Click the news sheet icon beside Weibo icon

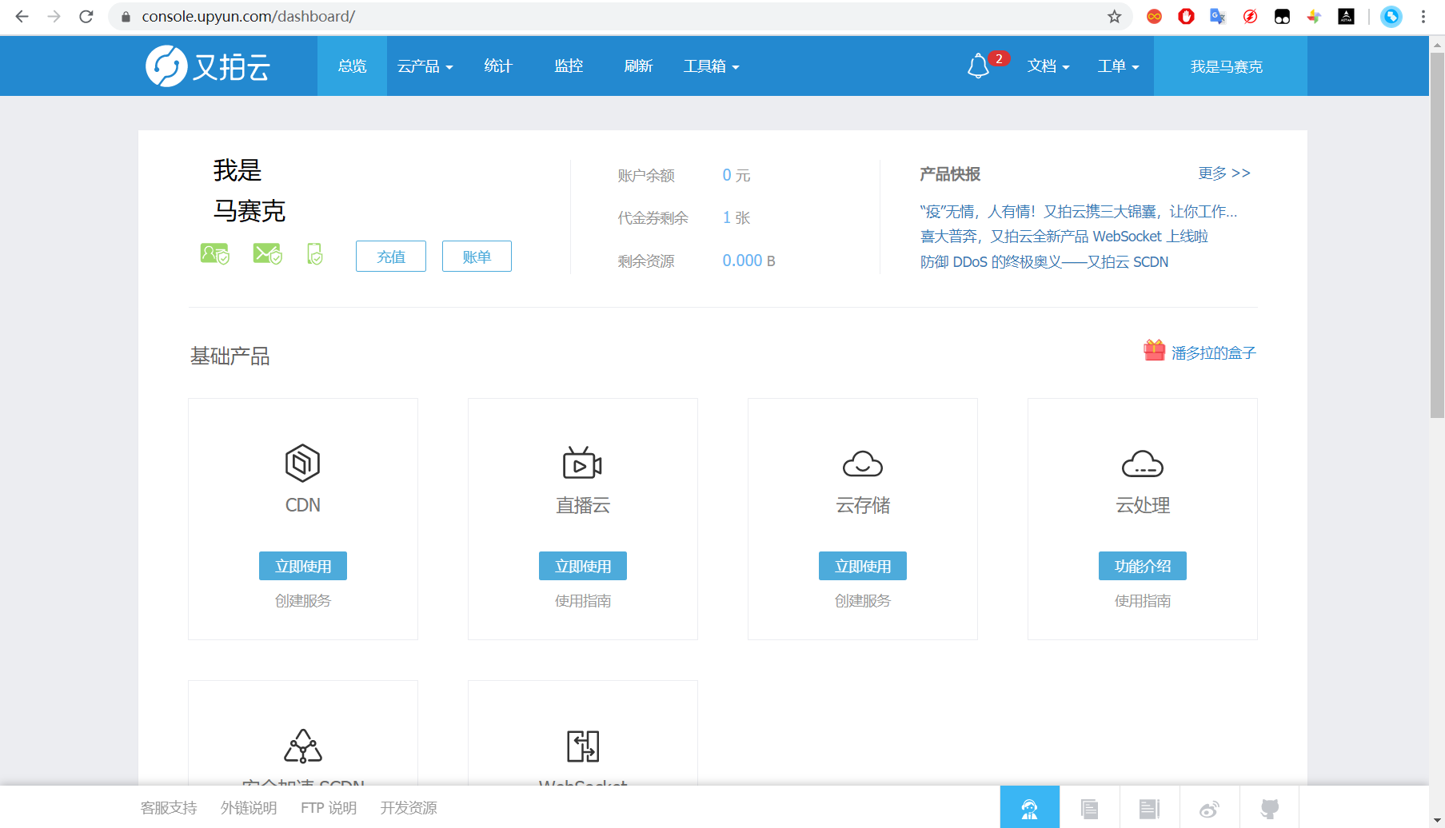(1149, 809)
